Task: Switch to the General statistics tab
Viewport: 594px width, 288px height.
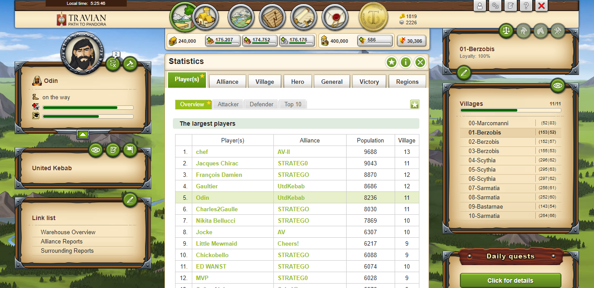Action: click(332, 82)
